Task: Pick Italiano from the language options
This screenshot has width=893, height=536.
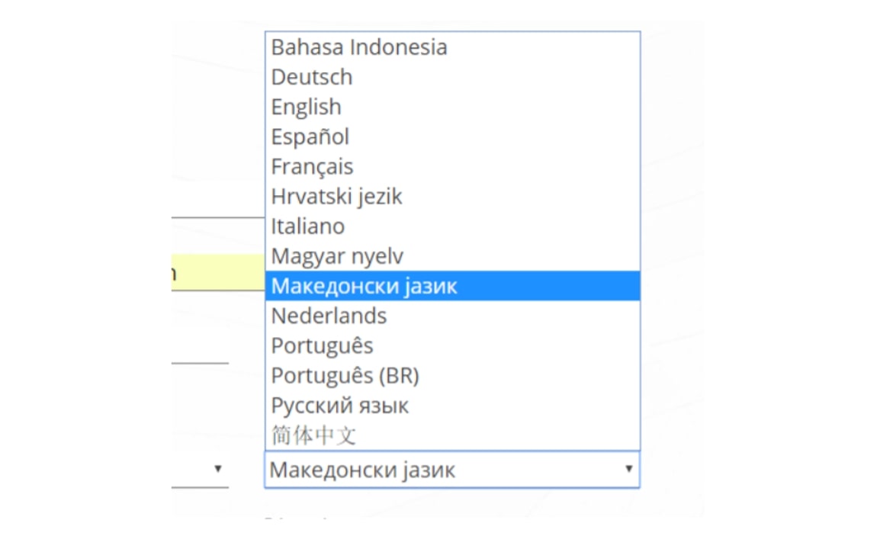Action: click(308, 226)
